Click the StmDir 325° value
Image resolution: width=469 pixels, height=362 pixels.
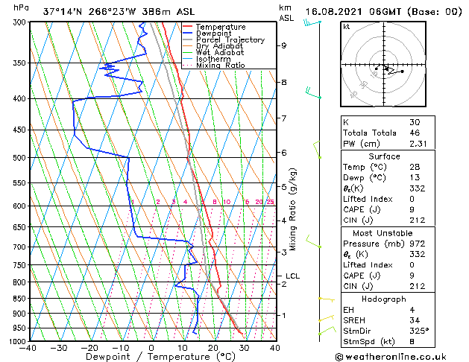419,331
